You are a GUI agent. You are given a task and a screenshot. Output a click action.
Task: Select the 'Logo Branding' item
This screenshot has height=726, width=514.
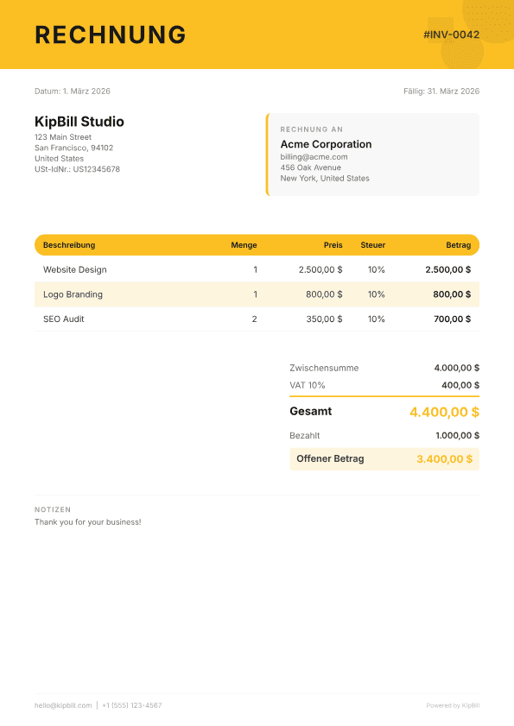73,294
